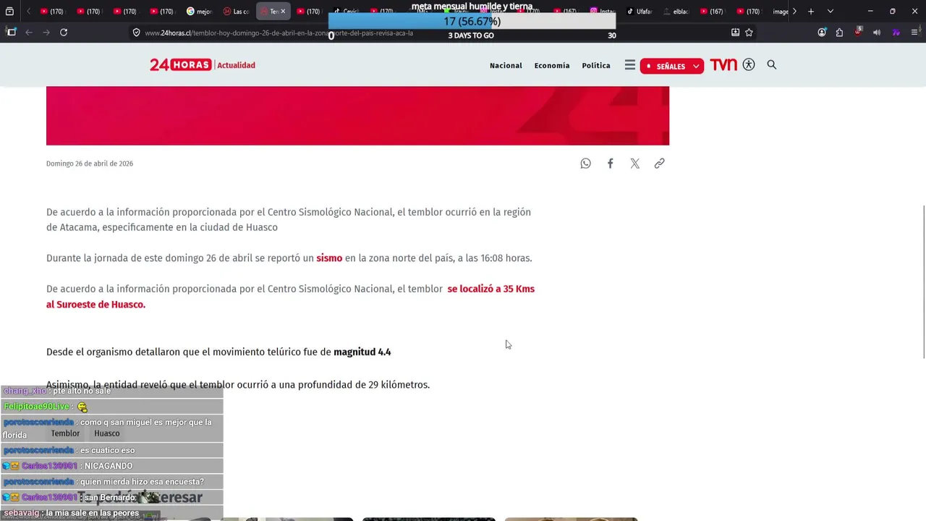The height and width of the screenshot is (521, 926).
Task: Open the browser extensions puzzle icon
Action: [x=839, y=33]
